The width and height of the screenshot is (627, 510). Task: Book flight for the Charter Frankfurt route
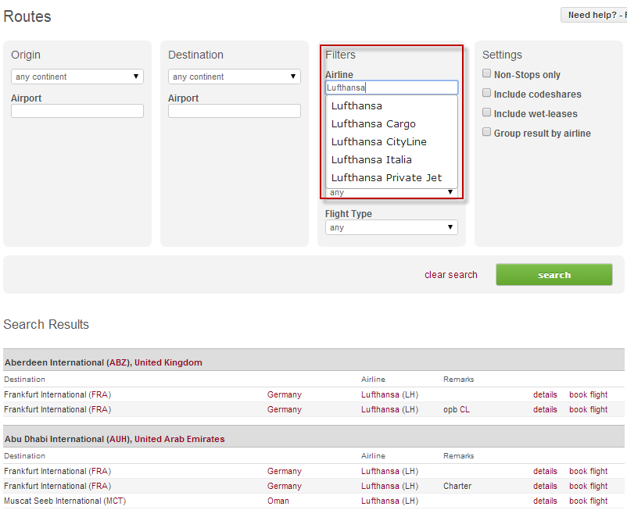[588, 486]
